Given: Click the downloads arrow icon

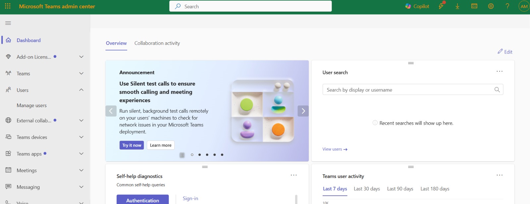Looking at the screenshot, I should [457, 6].
